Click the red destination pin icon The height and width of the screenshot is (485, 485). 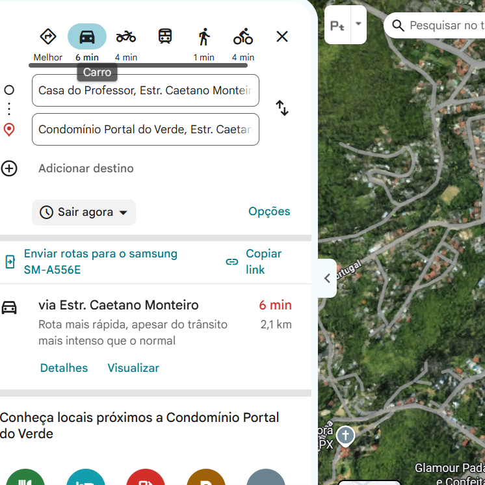click(x=9, y=129)
